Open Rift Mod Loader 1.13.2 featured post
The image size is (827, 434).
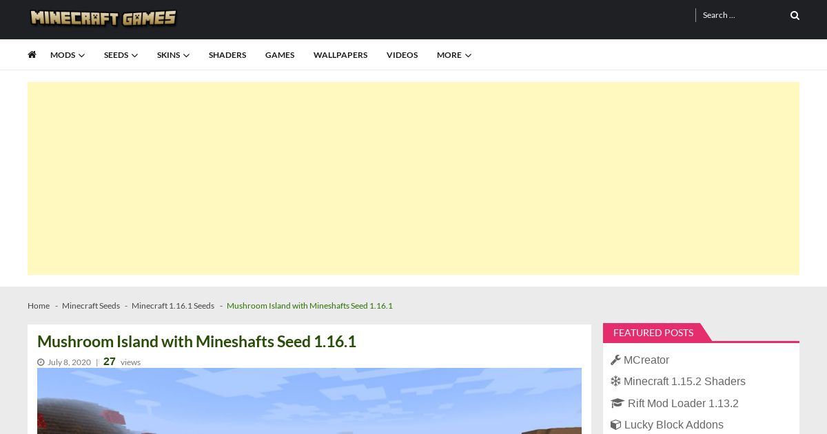click(x=683, y=403)
